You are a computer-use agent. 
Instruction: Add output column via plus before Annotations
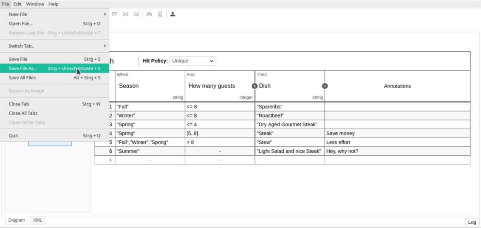click(325, 86)
